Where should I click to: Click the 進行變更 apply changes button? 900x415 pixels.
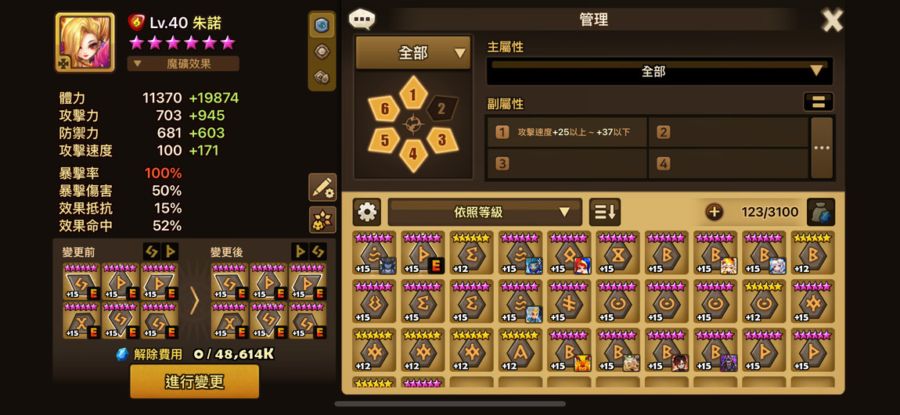click(195, 381)
